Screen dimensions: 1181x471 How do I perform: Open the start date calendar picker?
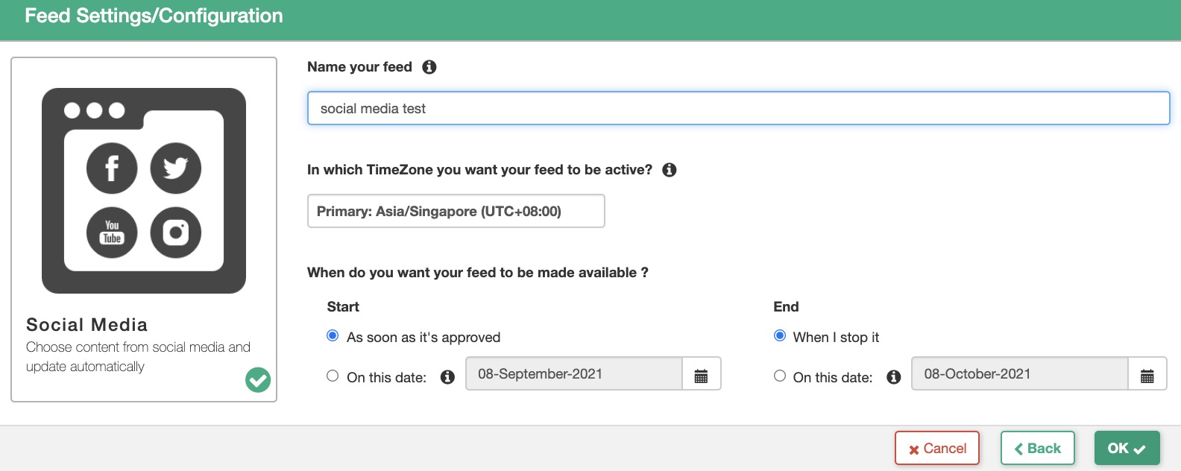pyautogui.click(x=701, y=374)
